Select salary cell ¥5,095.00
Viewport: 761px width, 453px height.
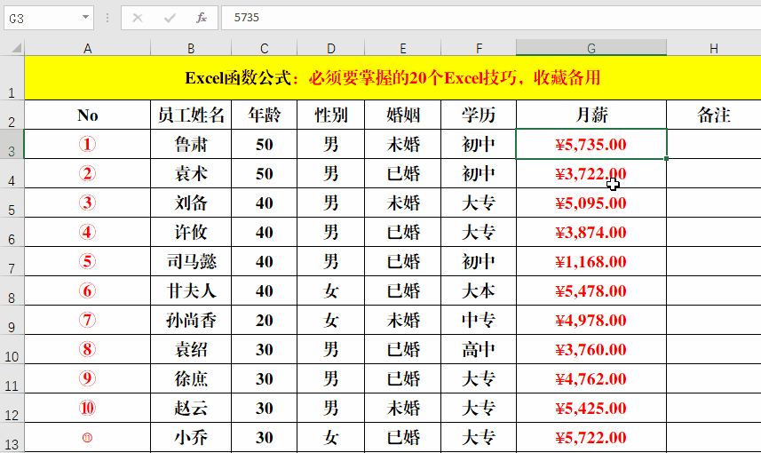[x=591, y=203]
